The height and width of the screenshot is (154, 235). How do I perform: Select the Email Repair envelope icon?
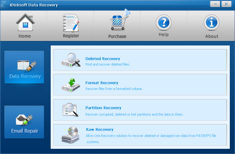(x=25, y=120)
